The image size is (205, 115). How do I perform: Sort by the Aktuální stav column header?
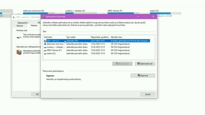130,37
